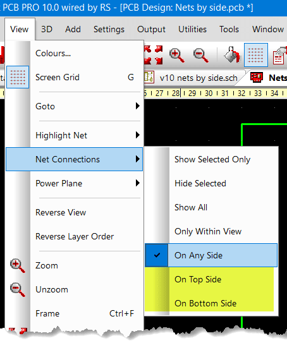The image size is (287, 343).
Task: Click the zoom in magnifier toolbar icon
Action: (176, 55)
